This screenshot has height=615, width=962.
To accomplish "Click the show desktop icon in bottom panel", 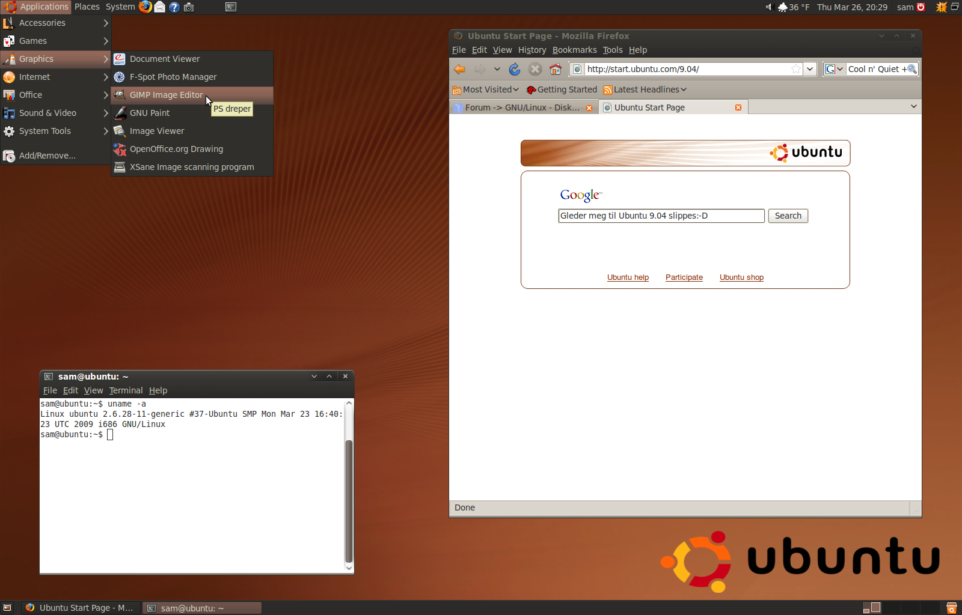I will click(x=8, y=608).
